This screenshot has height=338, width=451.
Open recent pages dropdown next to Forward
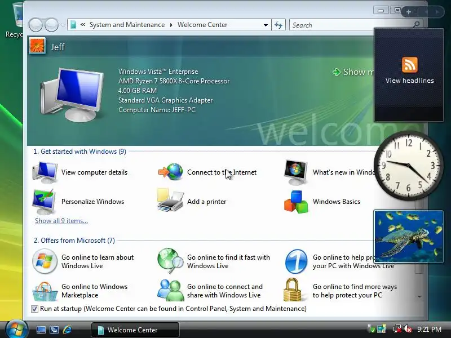click(x=63, y=25)
